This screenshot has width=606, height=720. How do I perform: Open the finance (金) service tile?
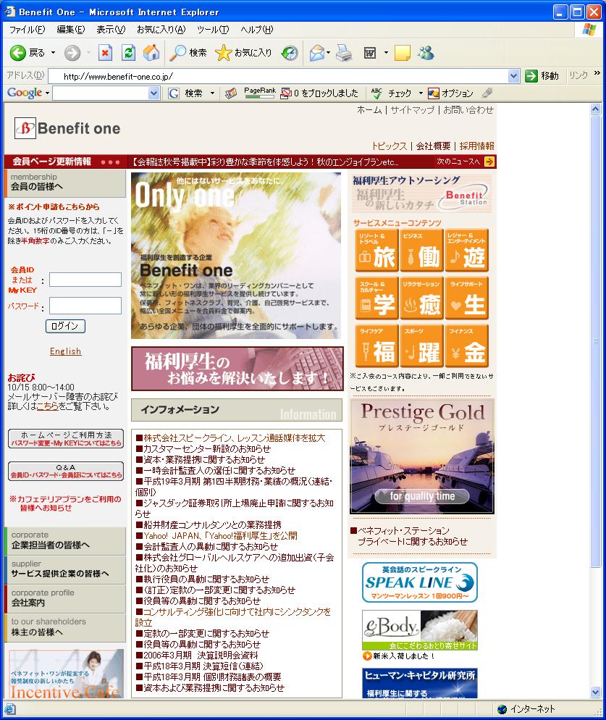pyautogui.click(x=467, y=346)
